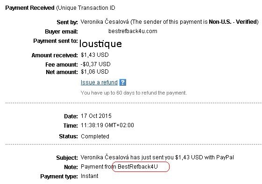Click the Non-U.S. - Verified sender status
This screenshot has width=262, height=184.
pos(233,22)
